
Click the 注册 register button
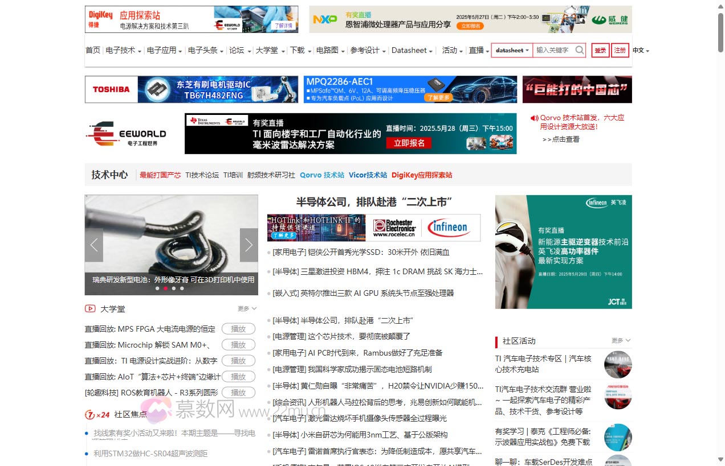[x=620, y=50]
